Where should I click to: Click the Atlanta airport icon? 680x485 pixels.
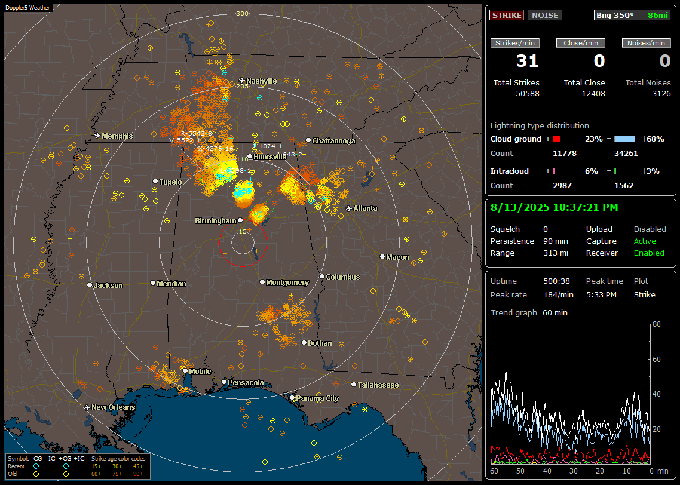pos(349,208)
